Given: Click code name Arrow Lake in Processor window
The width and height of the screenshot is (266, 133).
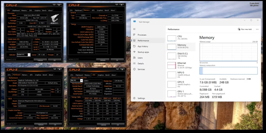Looking at the screenshot, I should pyautogui.click(x=24, y=18).
